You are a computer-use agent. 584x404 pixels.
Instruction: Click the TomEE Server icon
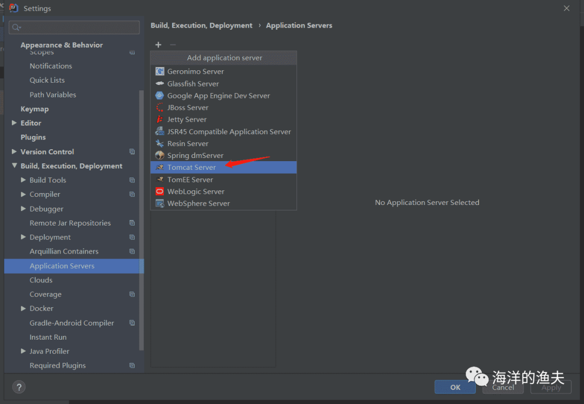pyautogui.click(x=160, y=180)
